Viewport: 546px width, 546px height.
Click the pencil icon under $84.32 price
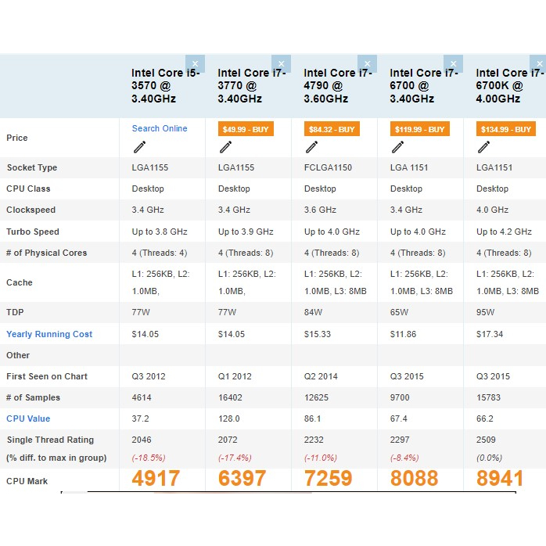pos(311,147)
